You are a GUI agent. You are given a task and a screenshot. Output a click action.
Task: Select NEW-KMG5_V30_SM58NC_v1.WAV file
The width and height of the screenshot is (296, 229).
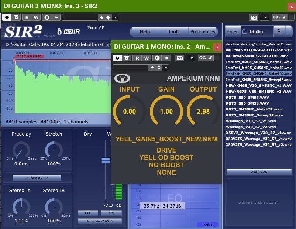(258, 85)
